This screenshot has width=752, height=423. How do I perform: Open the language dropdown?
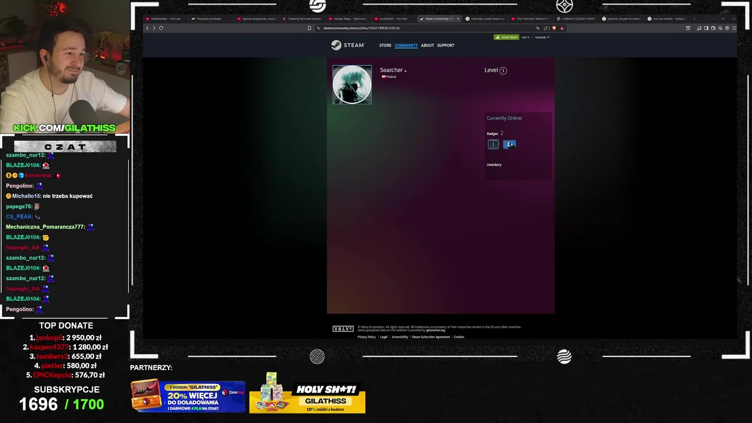[542, 37]
